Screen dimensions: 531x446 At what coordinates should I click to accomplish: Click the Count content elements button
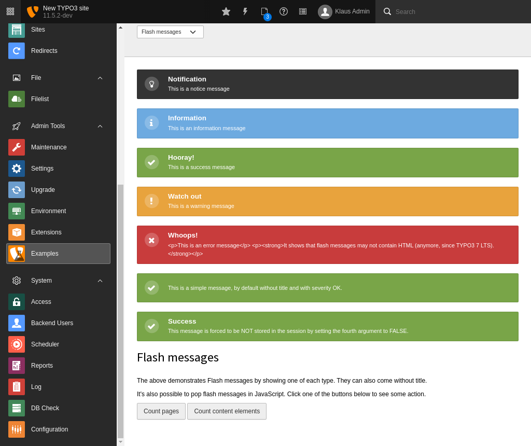227,411
